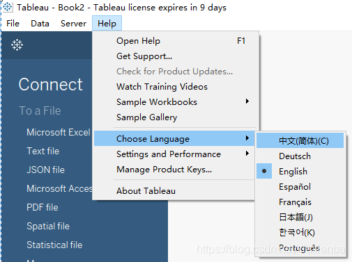Connect to a JSON file
352x262 pixels.
[45, 170]
